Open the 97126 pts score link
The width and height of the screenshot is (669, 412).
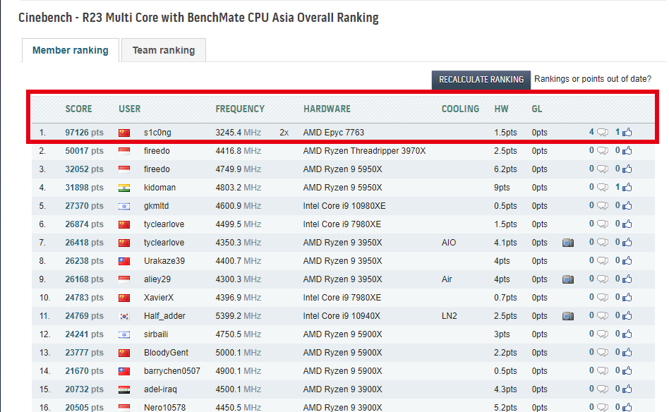[x=84, y=133]
